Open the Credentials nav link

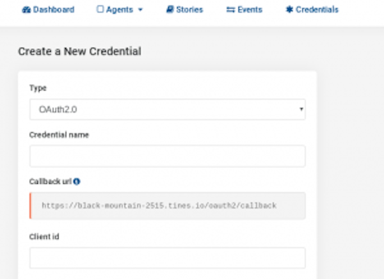(317, 10)
